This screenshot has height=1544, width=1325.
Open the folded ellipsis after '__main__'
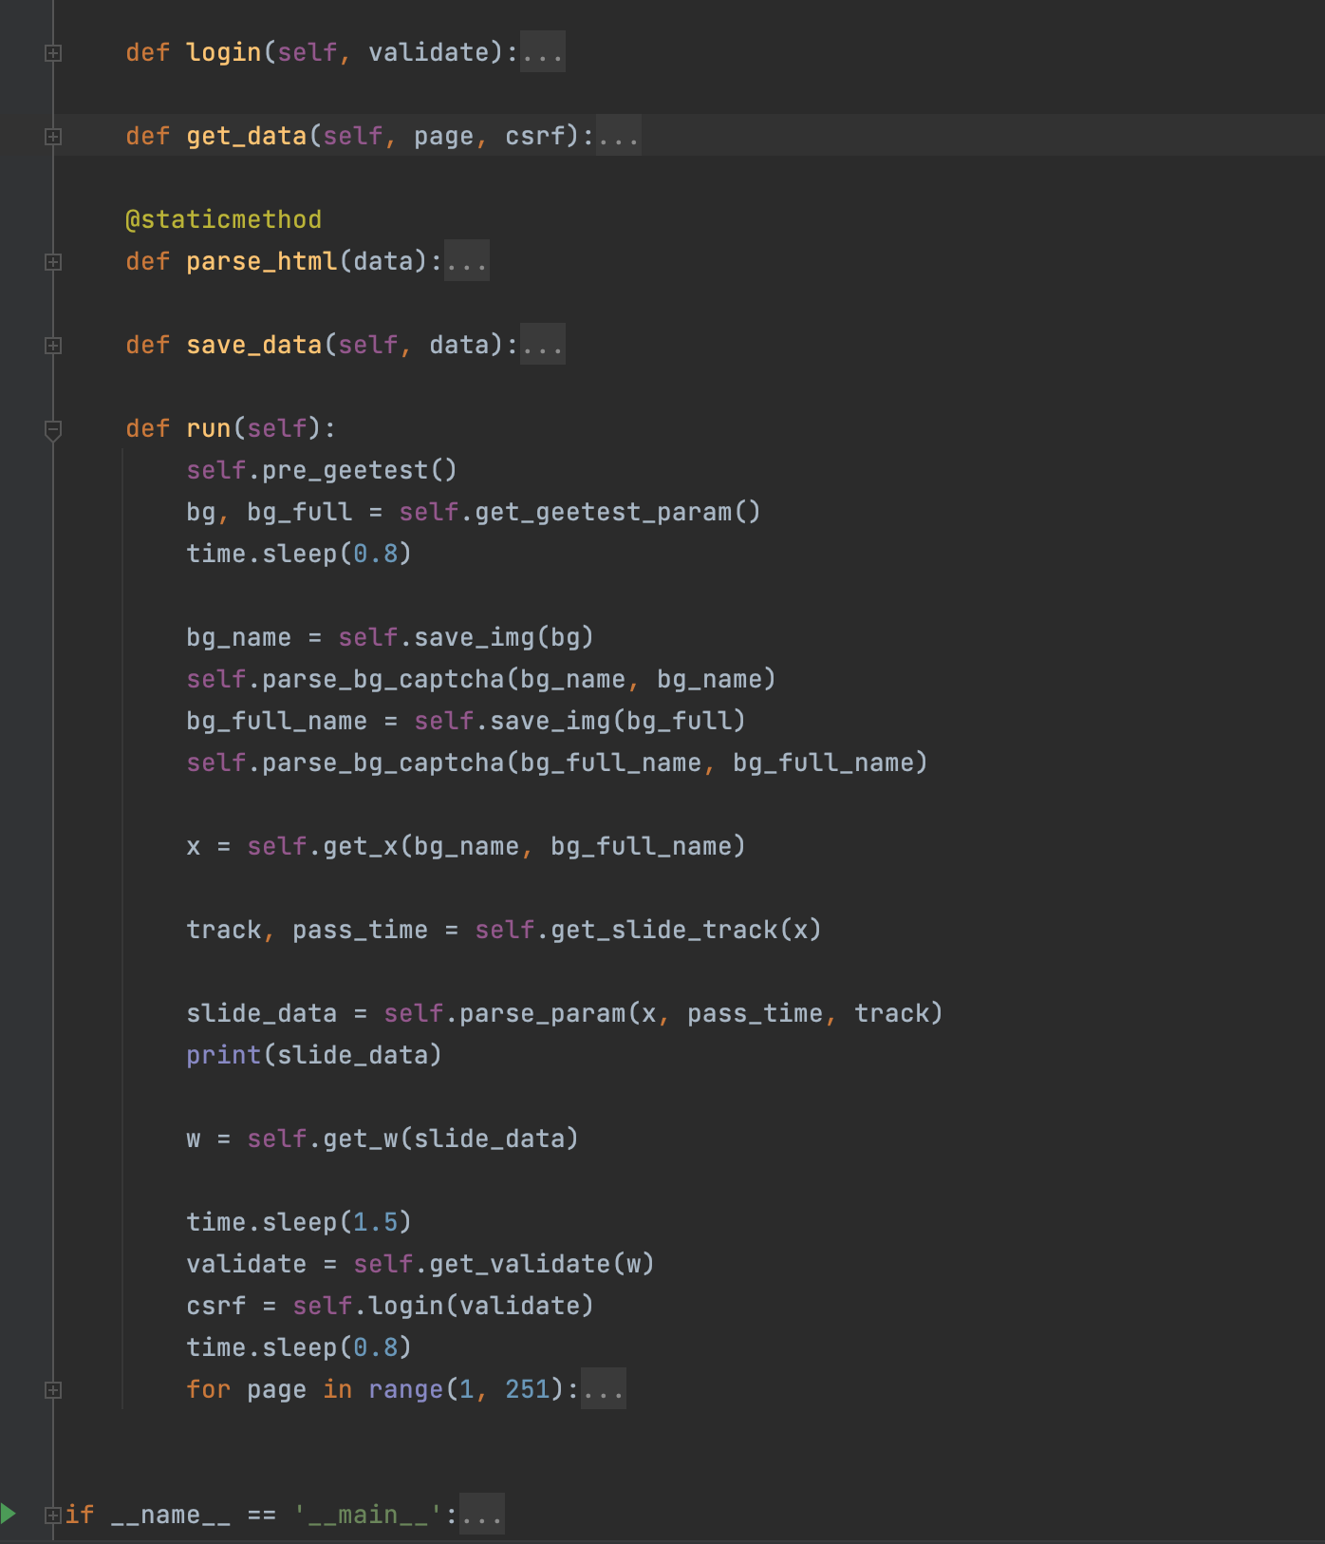coord(482,1515)
